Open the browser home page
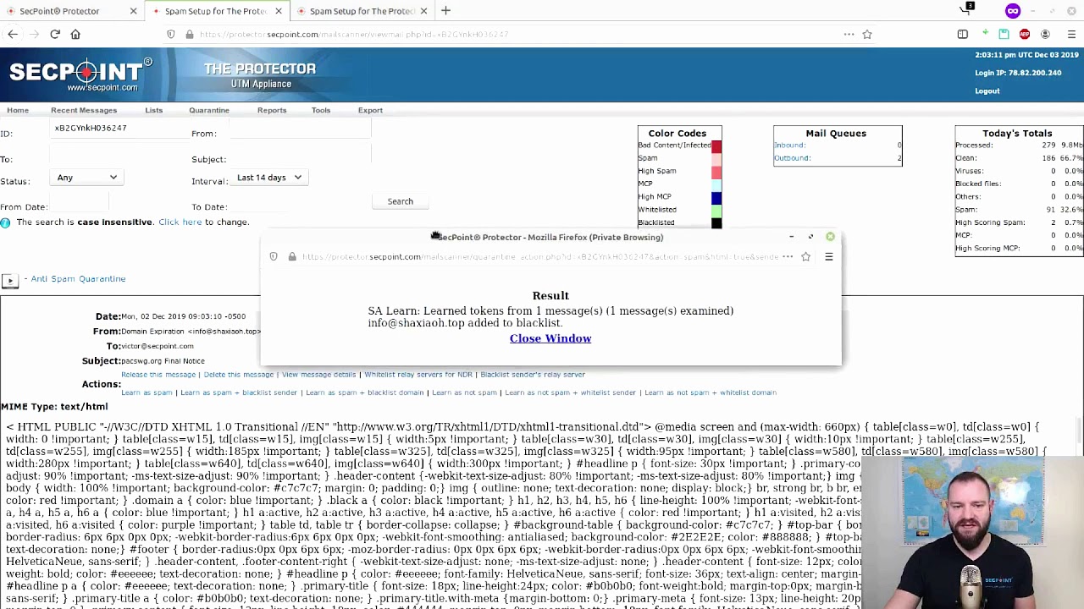Screen dimensions: 1084x609 (x=75, y=34)
